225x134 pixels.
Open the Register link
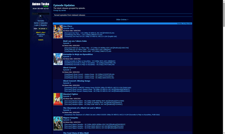point(44,25)
